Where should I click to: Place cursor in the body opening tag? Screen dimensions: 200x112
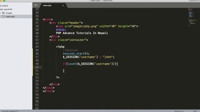(48, 19)
